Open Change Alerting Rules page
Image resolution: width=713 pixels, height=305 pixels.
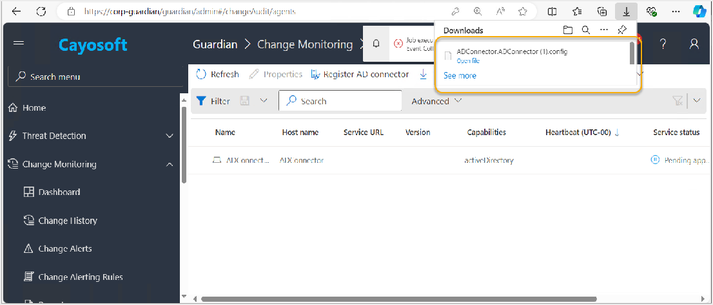click(73, 277)
